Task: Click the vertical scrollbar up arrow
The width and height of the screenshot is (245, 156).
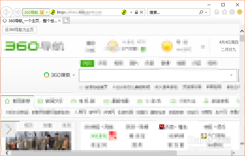Action: pos(242,31)
